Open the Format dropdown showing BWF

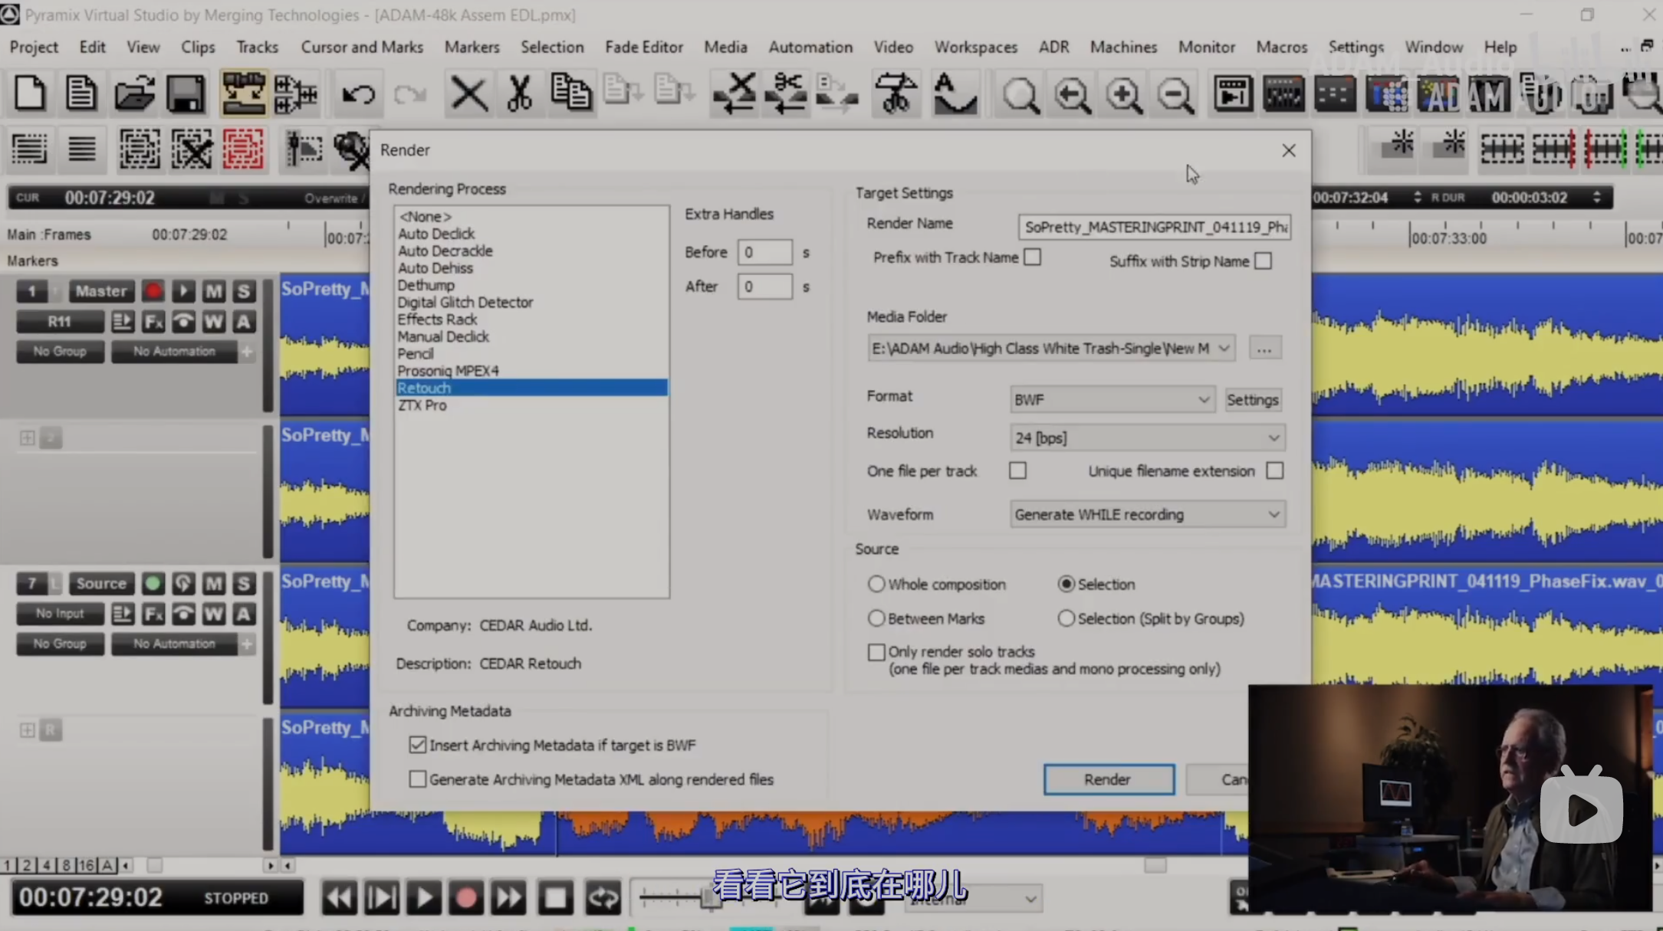(1112, 399)
